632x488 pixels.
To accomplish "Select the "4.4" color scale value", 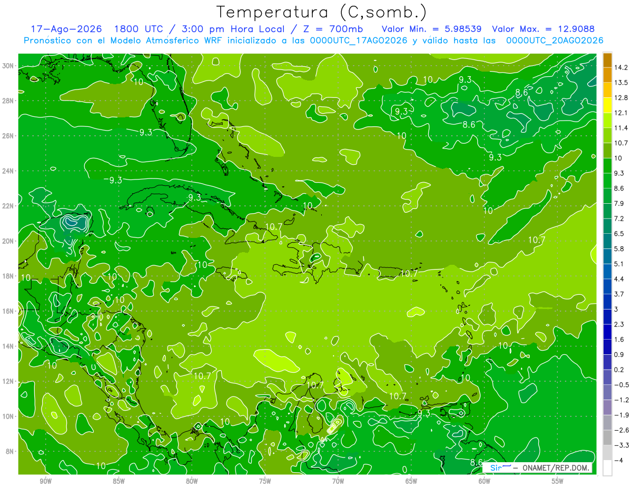I will coord(619,279).
